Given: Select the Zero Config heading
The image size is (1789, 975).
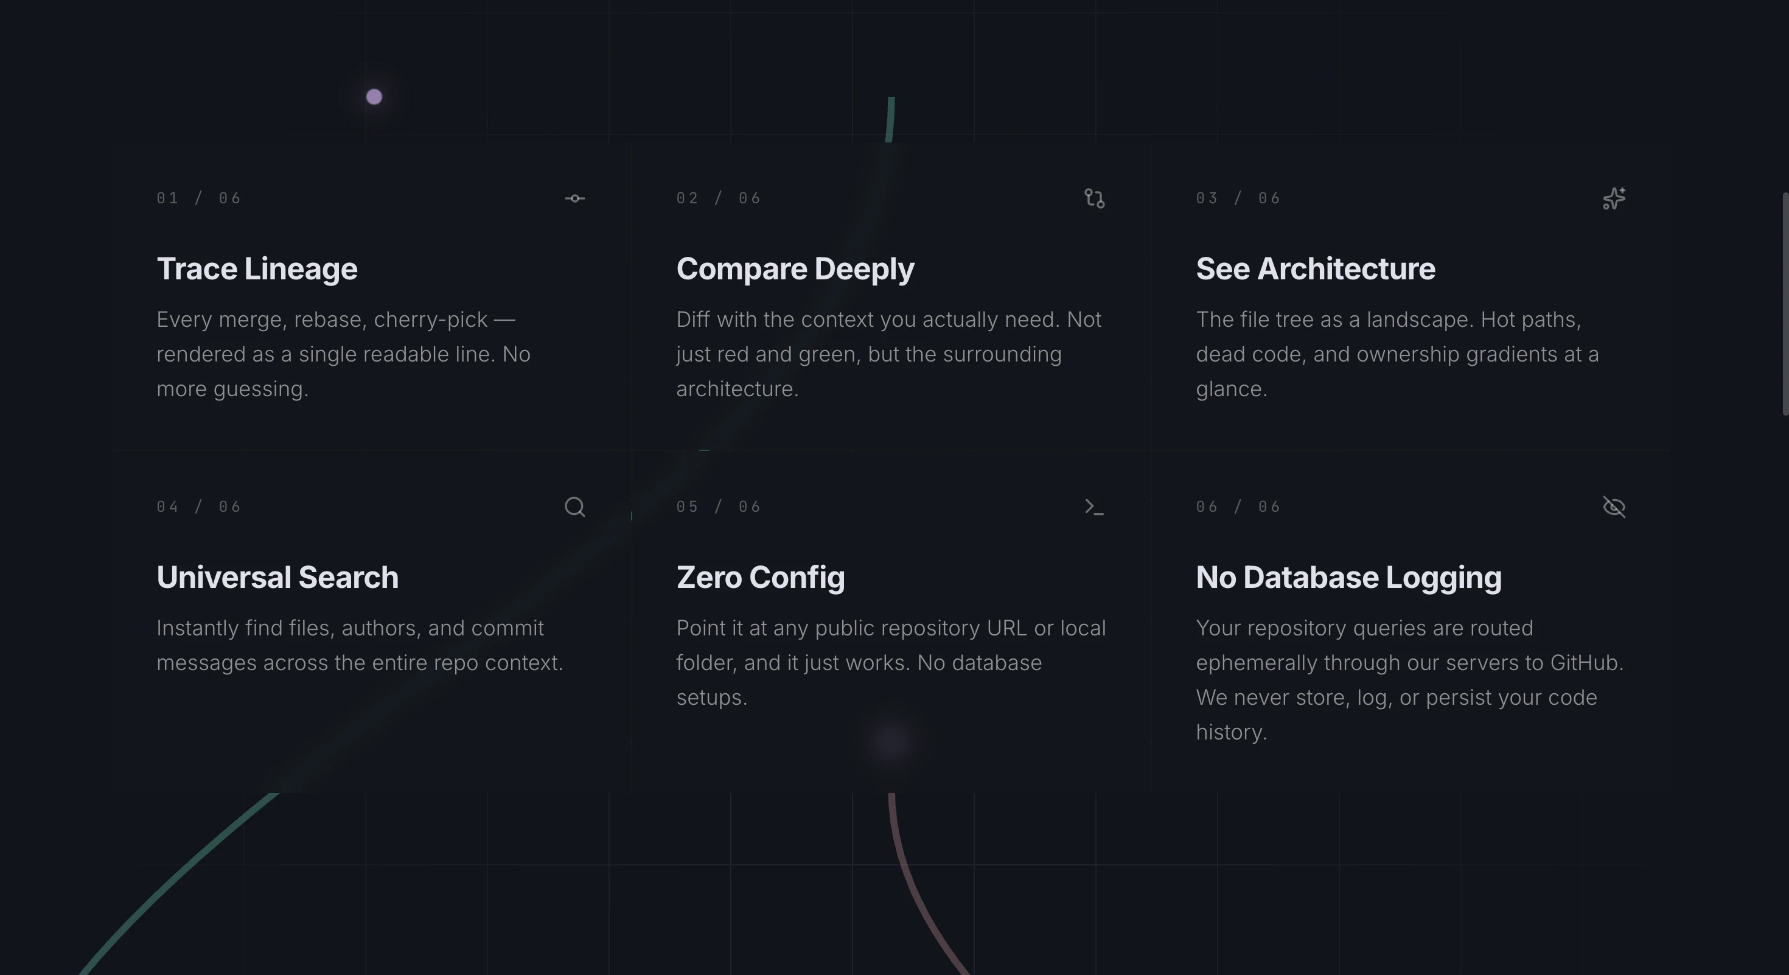Looking at the screenshot, I should 761,576.
